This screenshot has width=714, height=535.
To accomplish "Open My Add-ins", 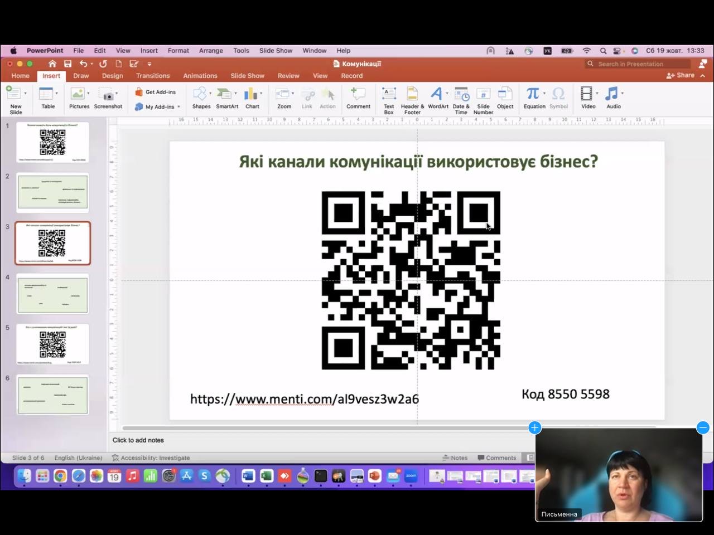I will [155, 106].
